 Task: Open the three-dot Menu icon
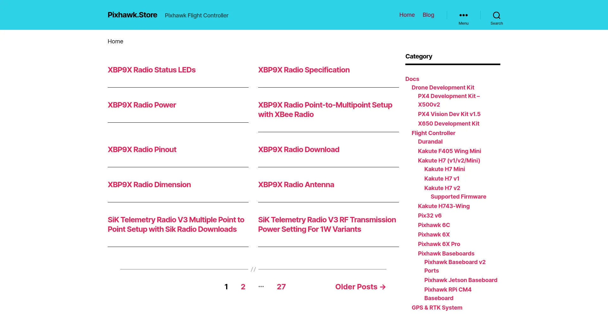[463, 15]
